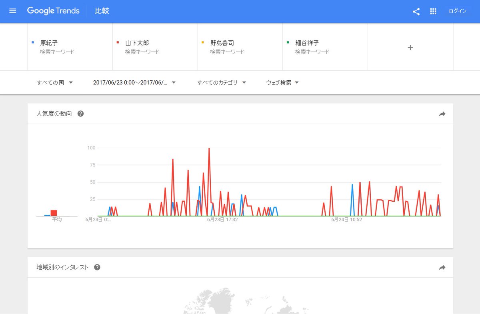Click the 地域別のインタレスト heading
This screenshot has height=314, width=480.
point(62,267)
